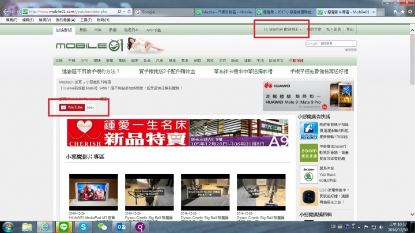Click the Mobile01 首頁 breadcrumb link
This screenshot has height=233, width=415.
pos(70,82)
